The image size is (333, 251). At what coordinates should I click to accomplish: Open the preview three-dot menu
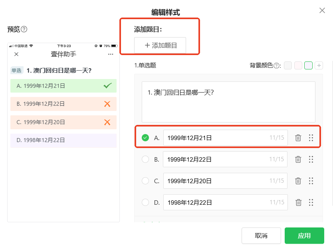(x=111, y=54)
